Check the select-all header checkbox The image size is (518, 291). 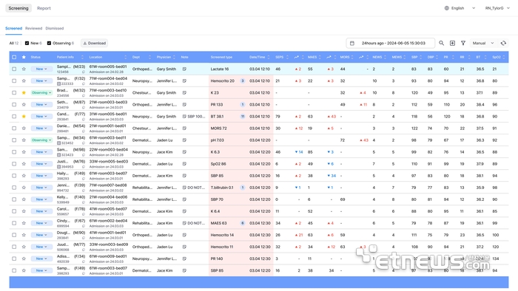pyautogui.click(x=14, y=57)
